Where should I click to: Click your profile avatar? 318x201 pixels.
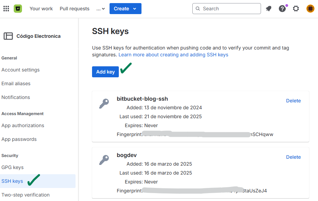pos(310,8)
